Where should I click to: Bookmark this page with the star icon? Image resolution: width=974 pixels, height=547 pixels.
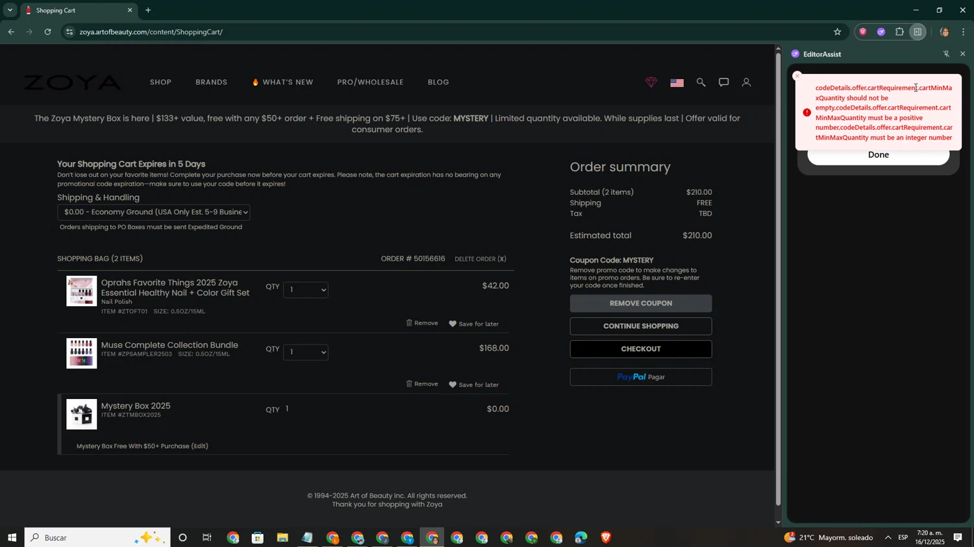(837, 32)
